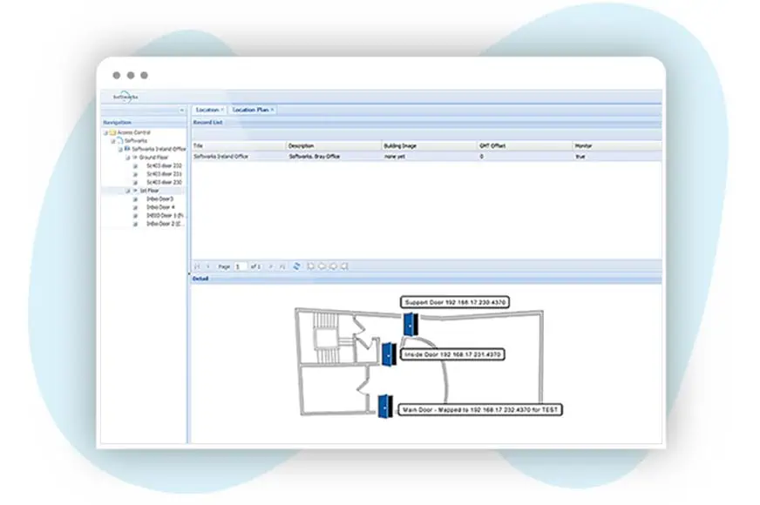
Task: Collapse the Navigation side panel
Action: (182, 111)
